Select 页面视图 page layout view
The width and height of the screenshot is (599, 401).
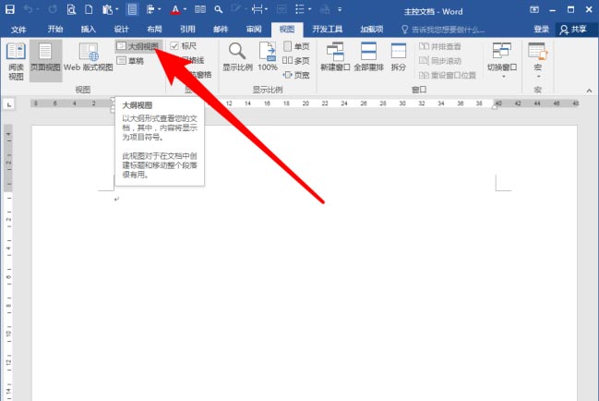(x=45, y=61)
